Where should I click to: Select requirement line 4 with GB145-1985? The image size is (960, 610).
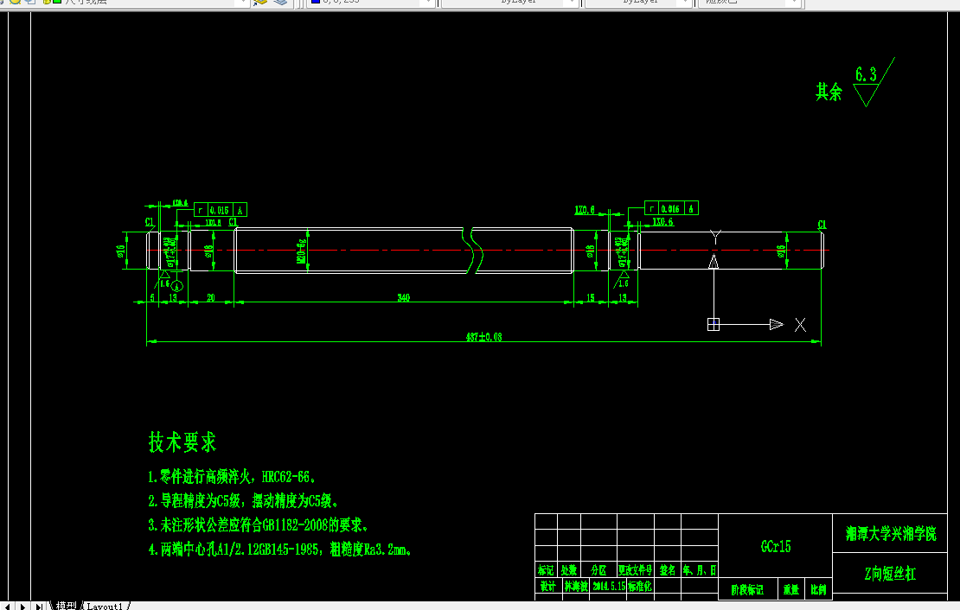[280, 550]
